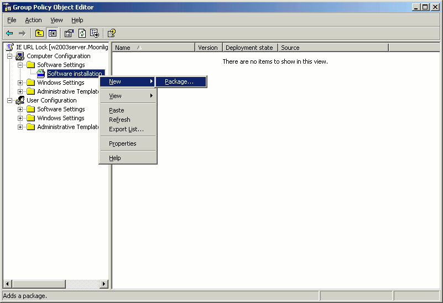Expand Windows Settings under Computer Configuration
Viewport: 443px width, 303px height.
(20, 83)
